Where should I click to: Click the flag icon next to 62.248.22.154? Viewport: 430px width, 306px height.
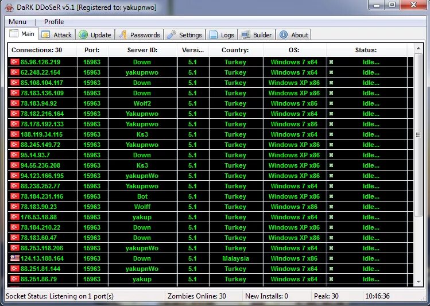[15, 72]
